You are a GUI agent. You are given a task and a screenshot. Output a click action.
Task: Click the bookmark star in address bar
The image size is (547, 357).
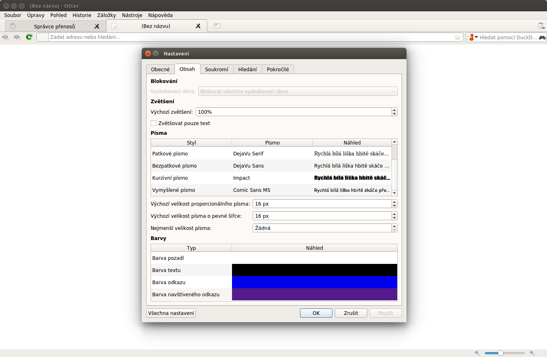coord(458,37)
